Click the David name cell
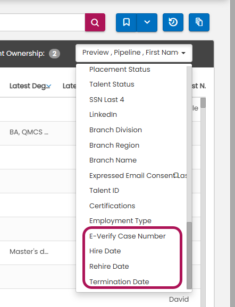The height and width of the screenshot is (307, 235). 179,300
